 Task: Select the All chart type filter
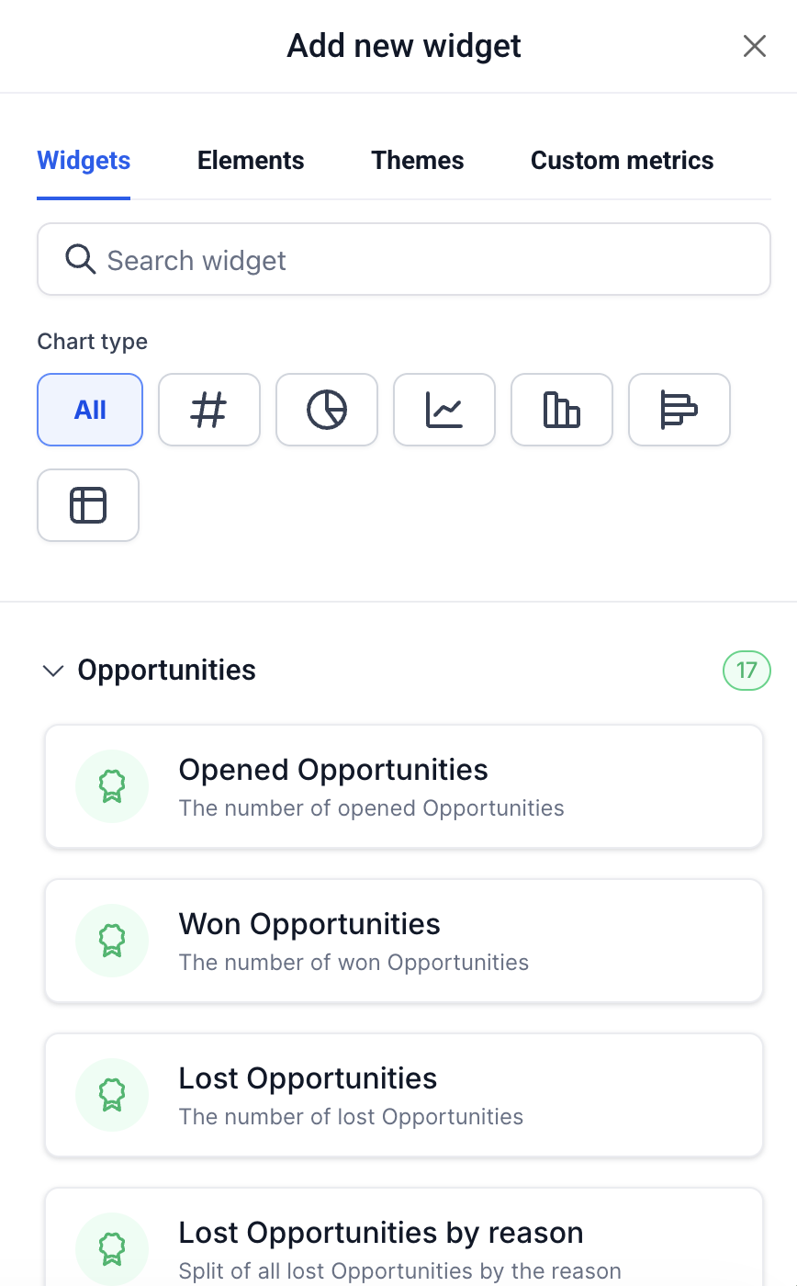point(90,410)
